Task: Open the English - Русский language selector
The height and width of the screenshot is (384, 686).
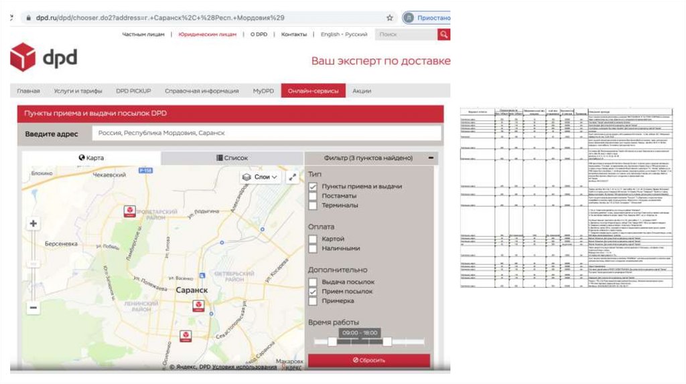Action: (344, 34)
